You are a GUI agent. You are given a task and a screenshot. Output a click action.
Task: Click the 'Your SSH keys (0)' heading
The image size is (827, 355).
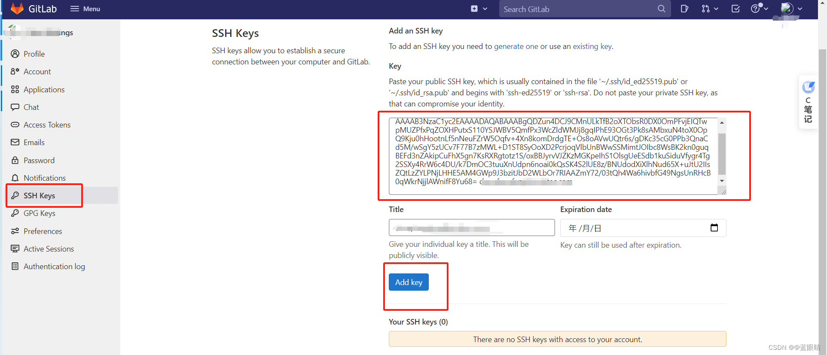[418, 322]
